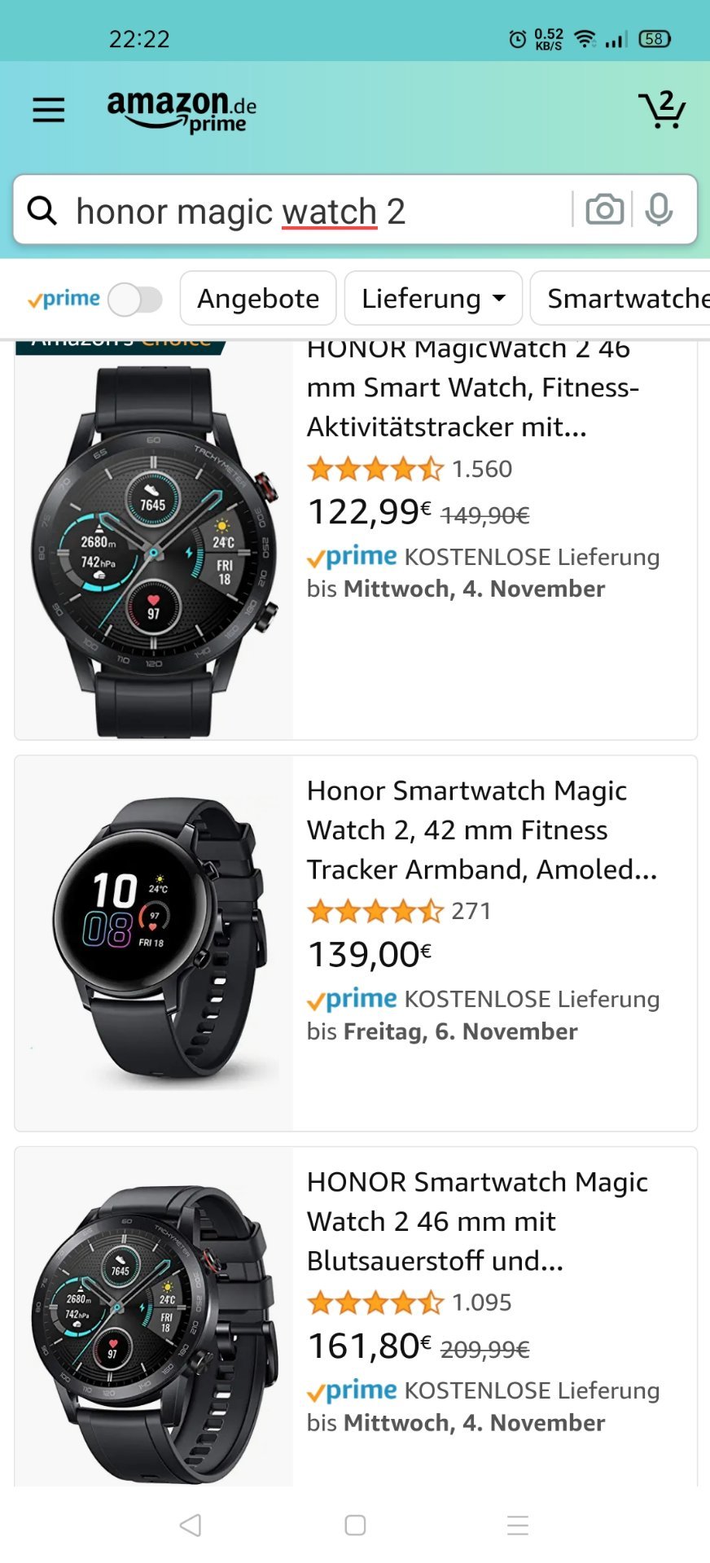View 271 ratings of 42 mm watch
The width and height of the screenshot is (710, 1563).
471,911
